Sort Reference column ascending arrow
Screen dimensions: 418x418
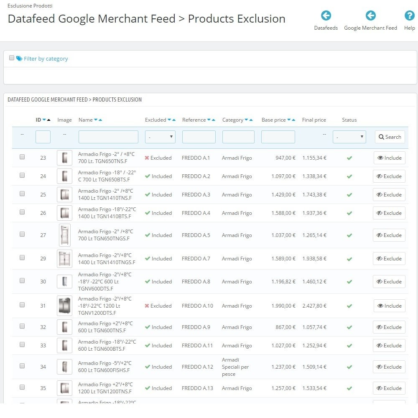click(x=213, y=120)
